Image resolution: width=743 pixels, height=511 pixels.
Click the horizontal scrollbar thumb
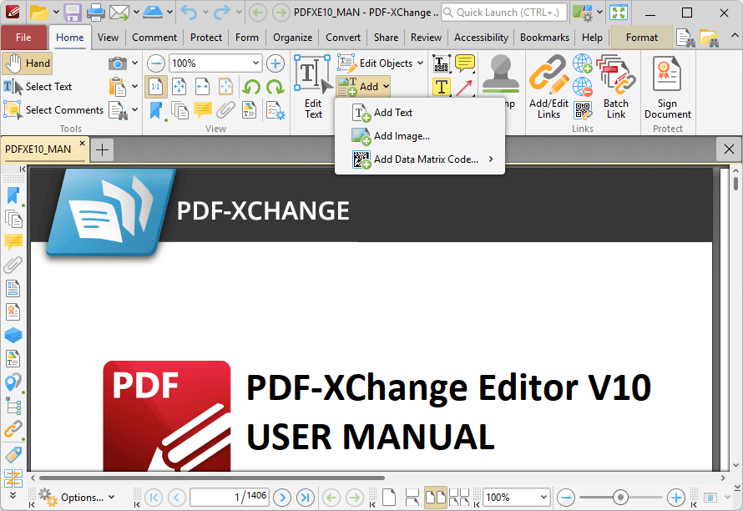(212, 478)
